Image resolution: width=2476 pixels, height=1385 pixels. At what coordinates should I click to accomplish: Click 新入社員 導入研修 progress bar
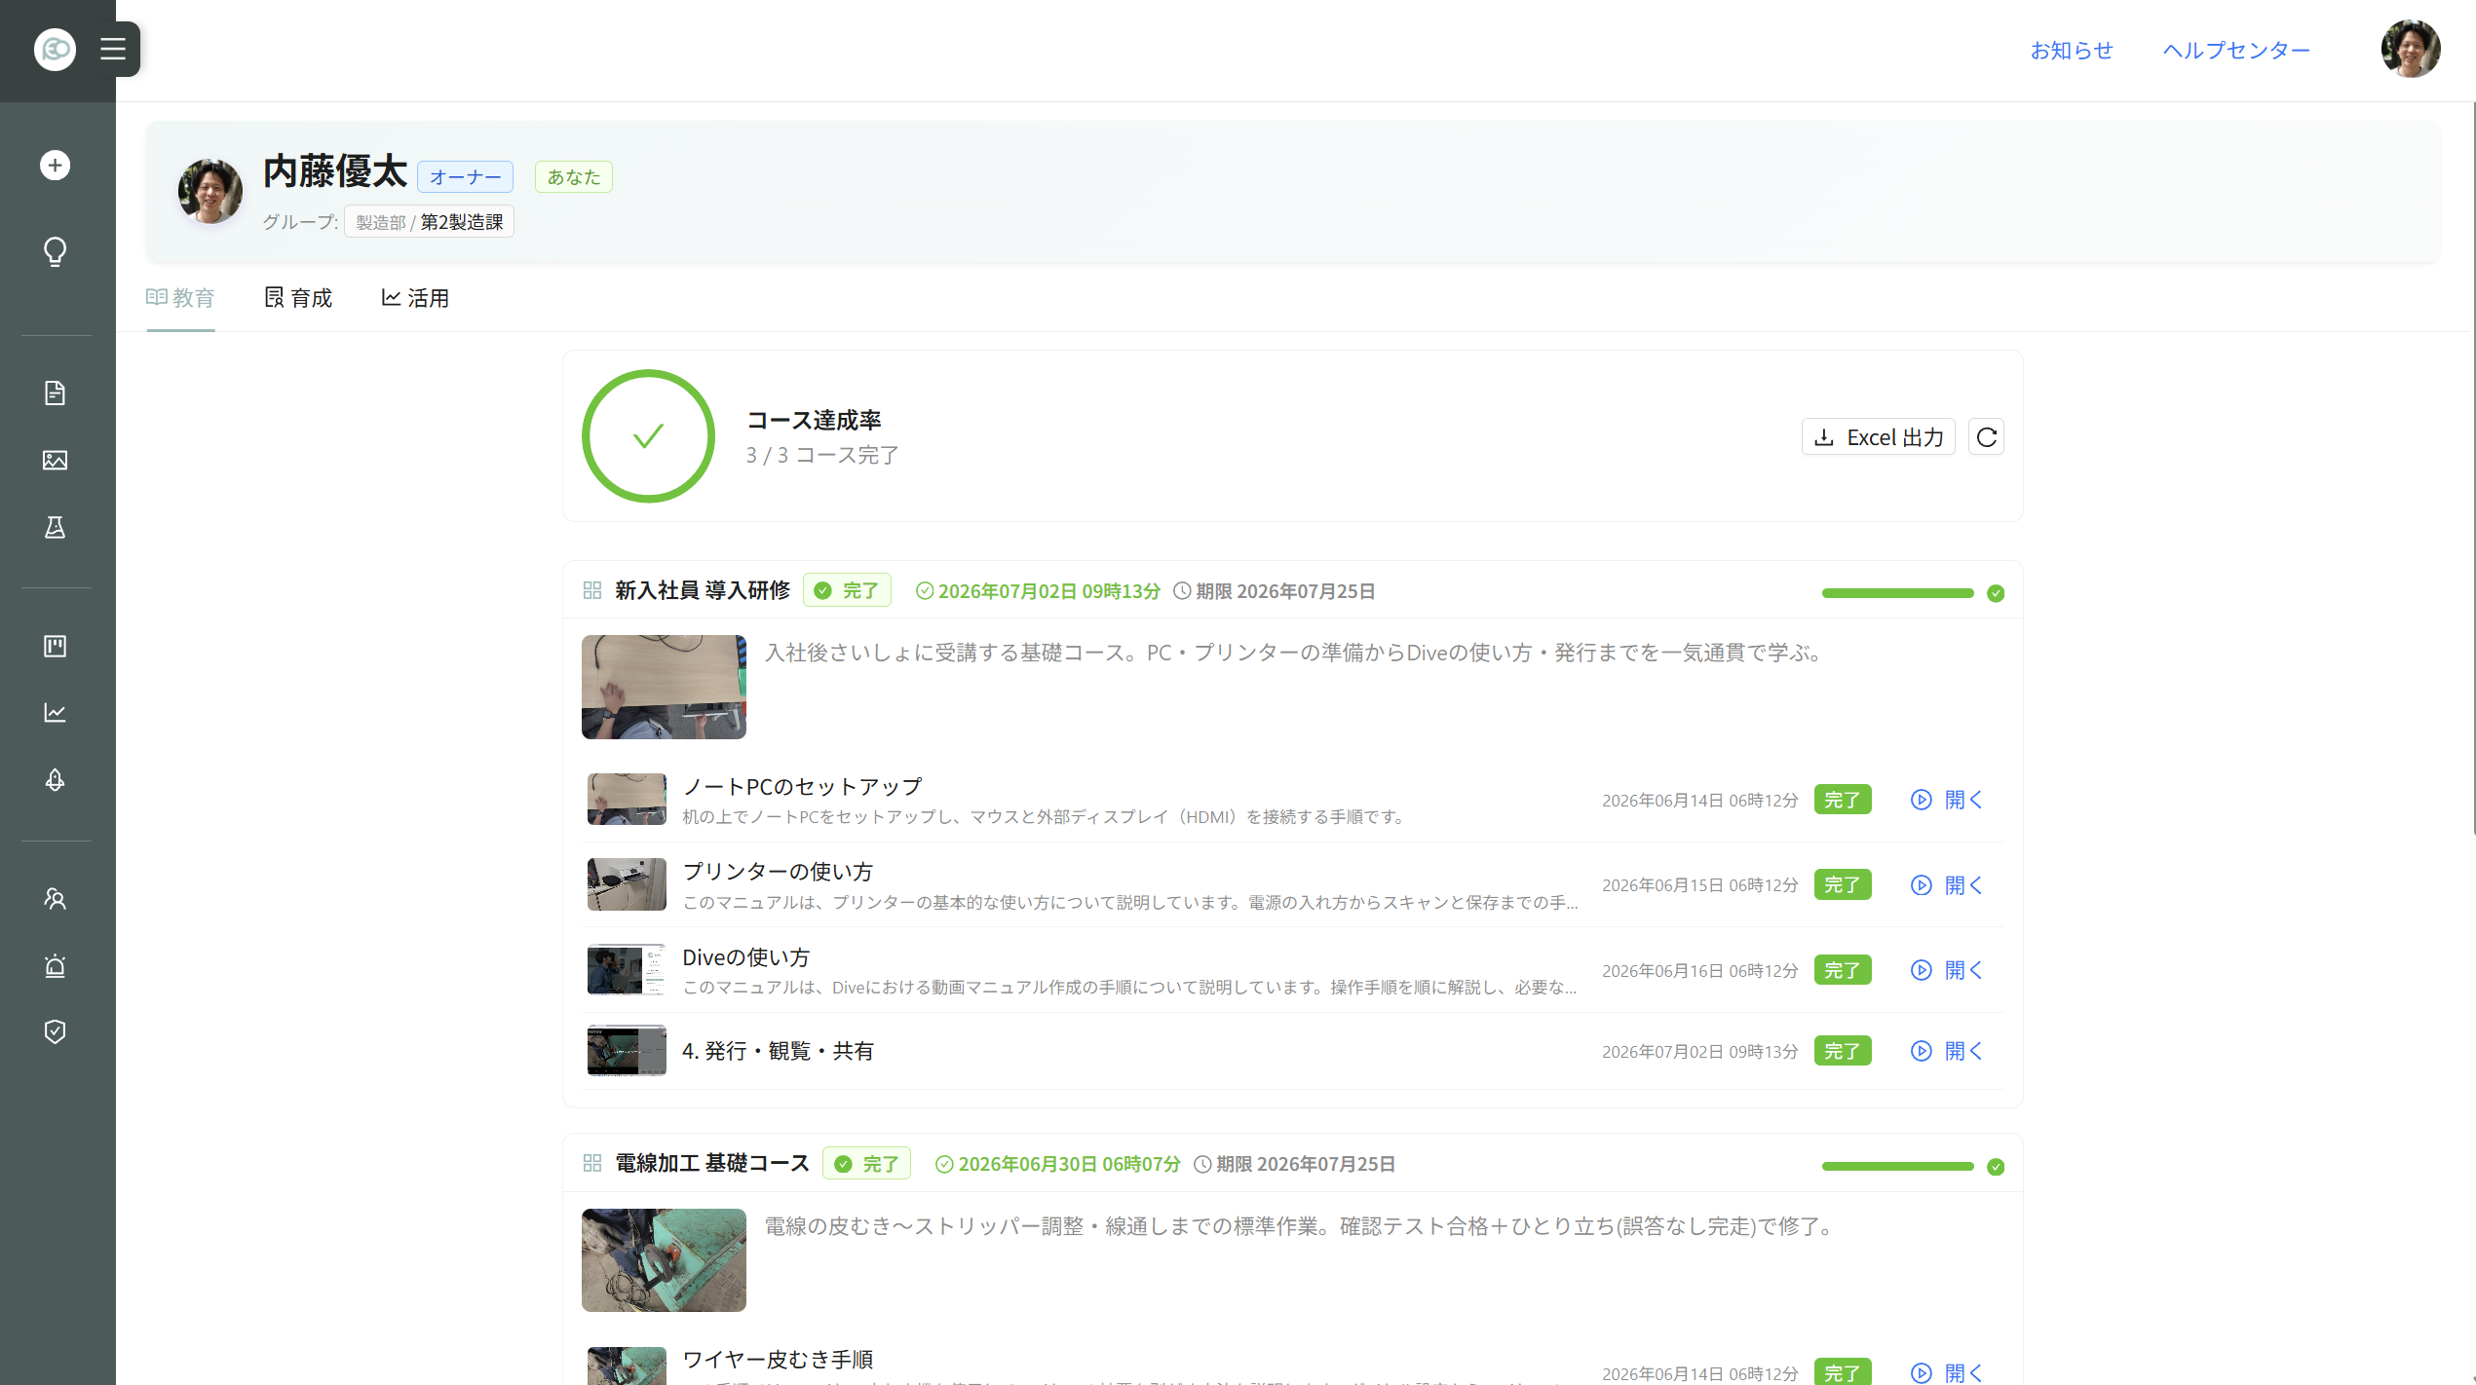(1897, 593)
